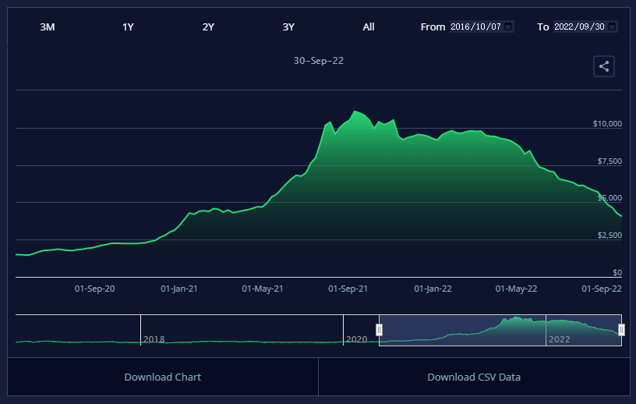636x404 pixels.
Task: Switch to the 1Y time range
Action: pos(128,27)
